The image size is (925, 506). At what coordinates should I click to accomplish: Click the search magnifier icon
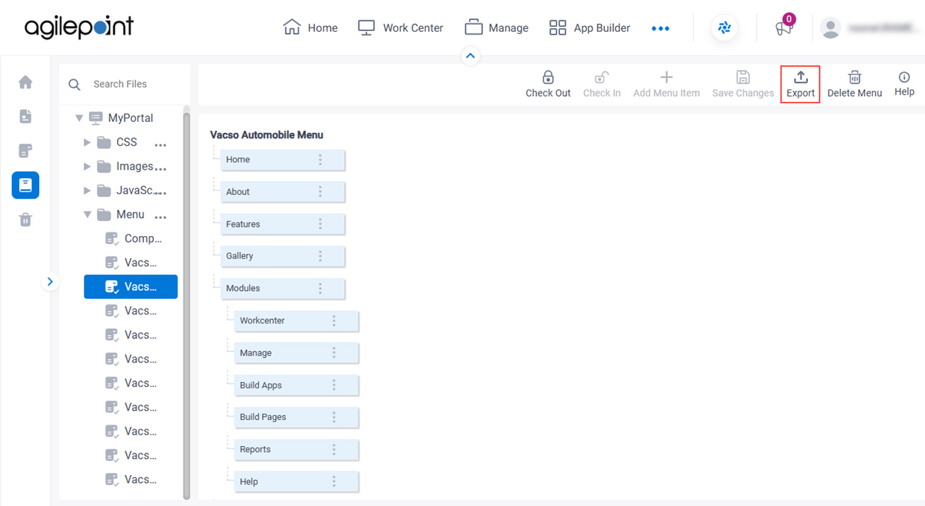(x=74, y=84)
